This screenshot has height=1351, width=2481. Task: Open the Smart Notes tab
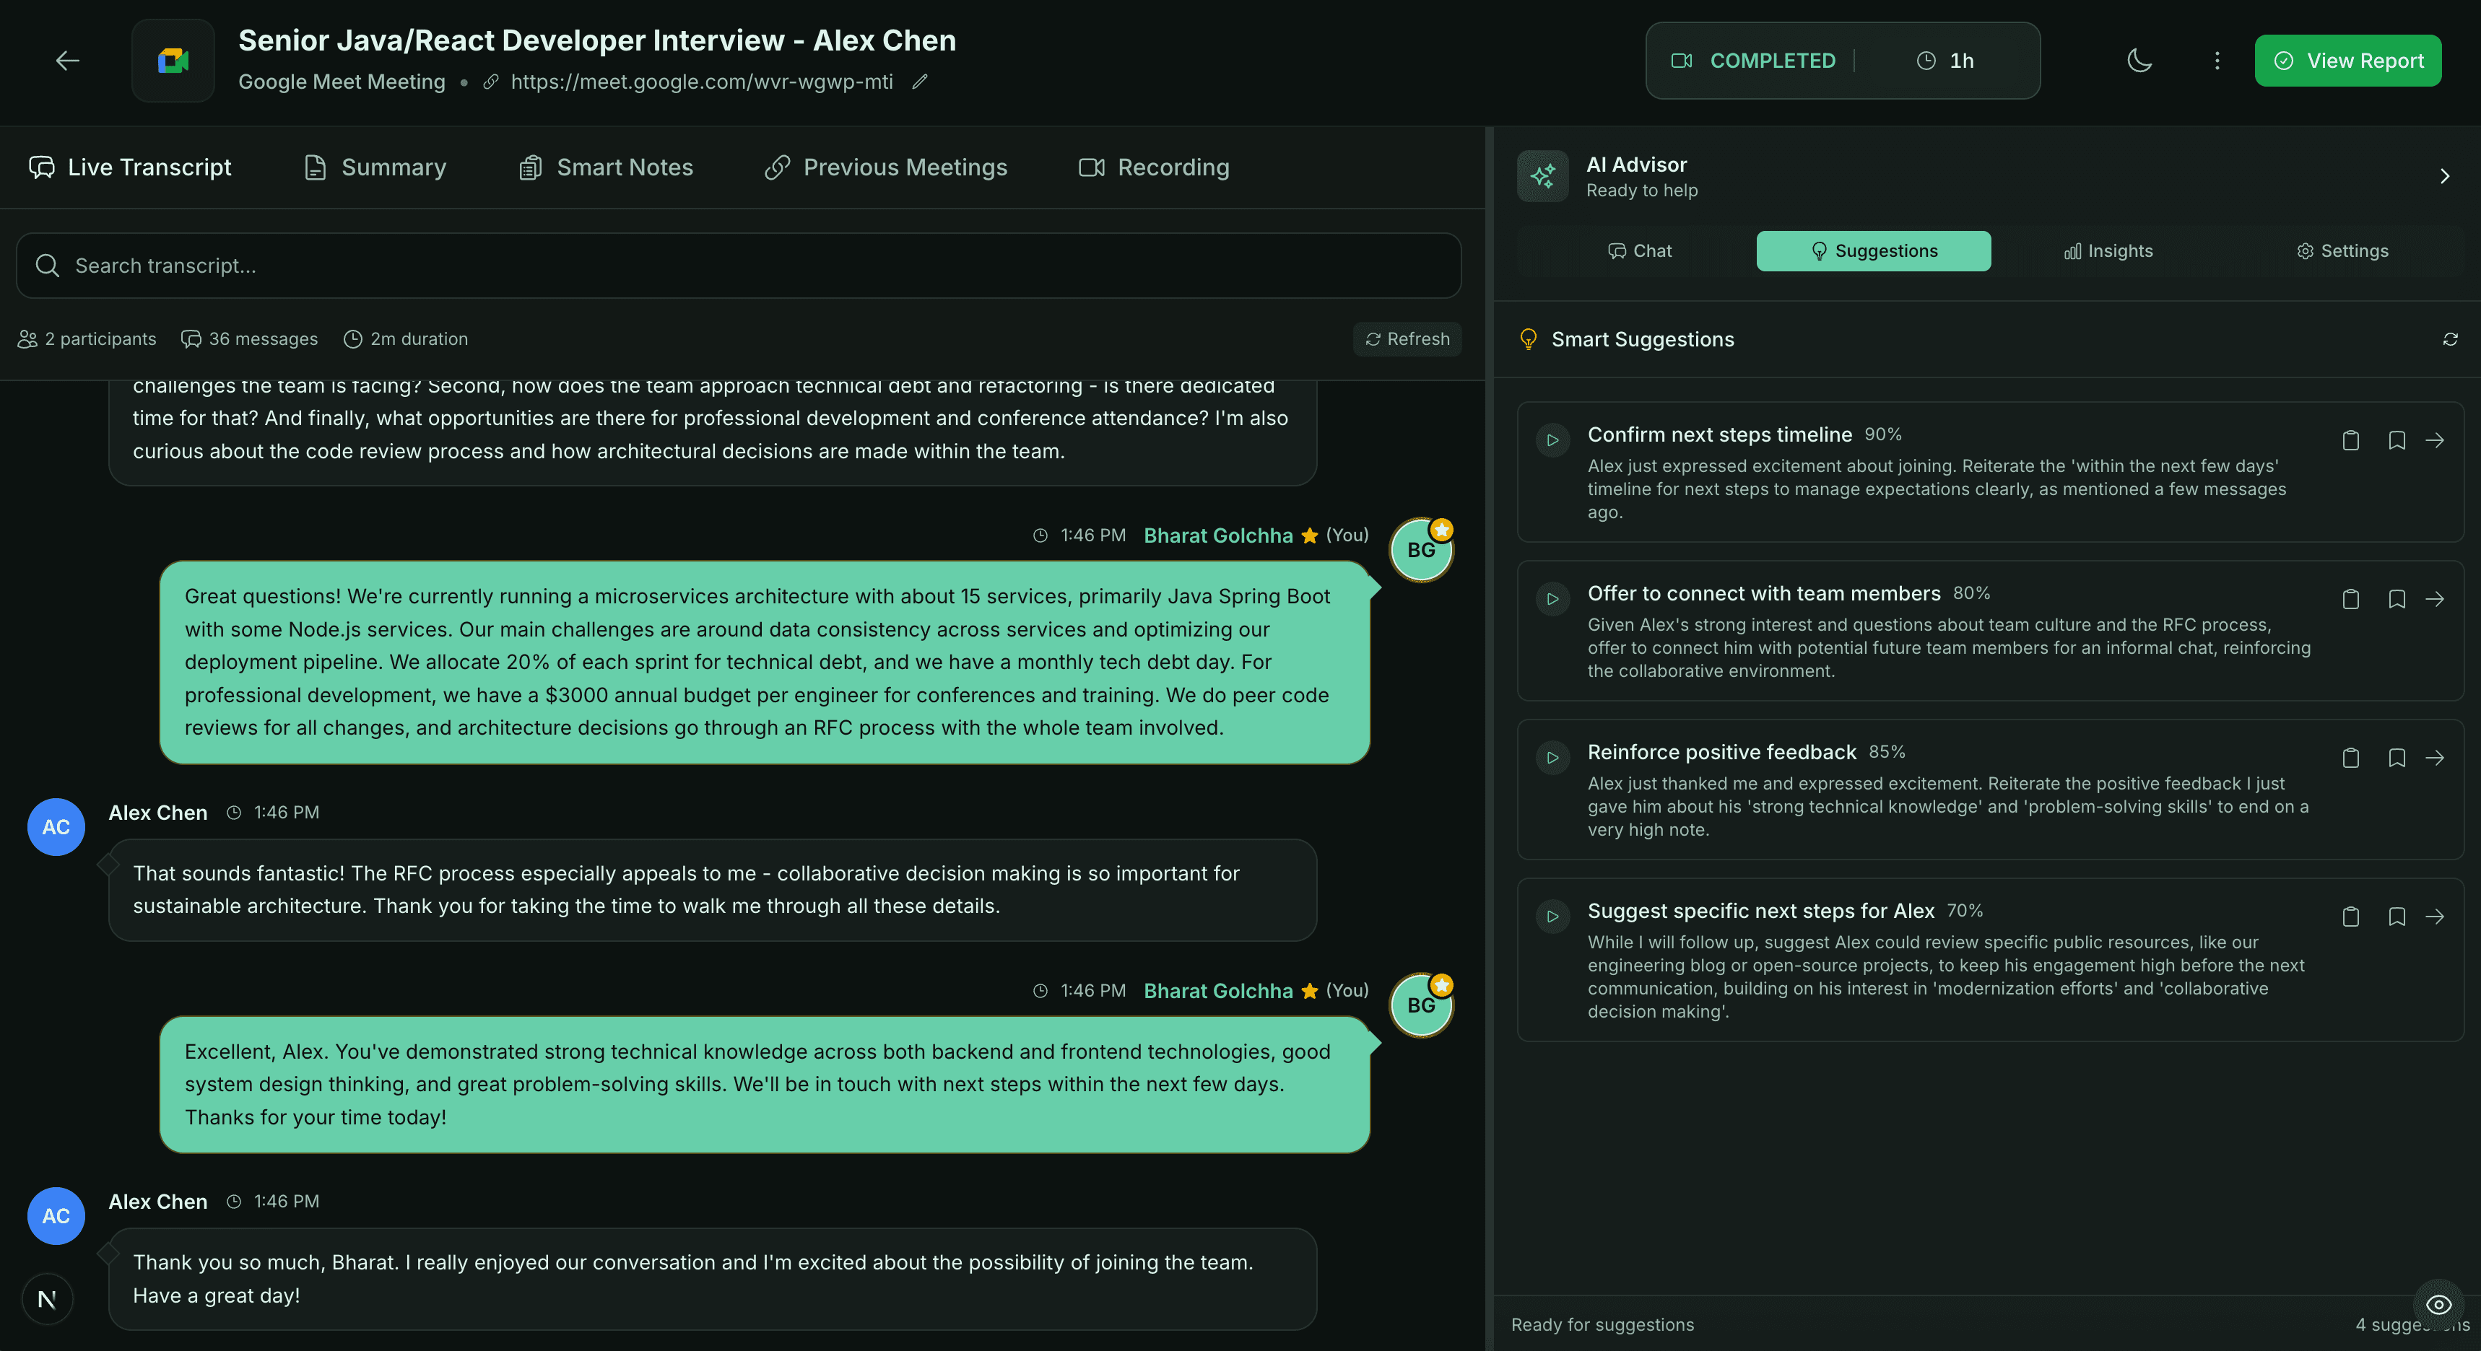607,167
